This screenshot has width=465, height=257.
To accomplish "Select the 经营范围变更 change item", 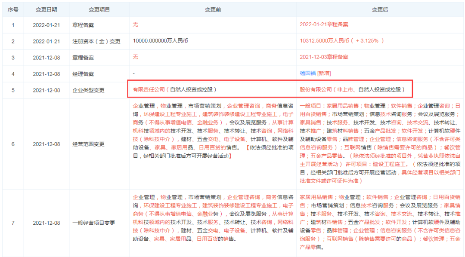I will (88, 144).
